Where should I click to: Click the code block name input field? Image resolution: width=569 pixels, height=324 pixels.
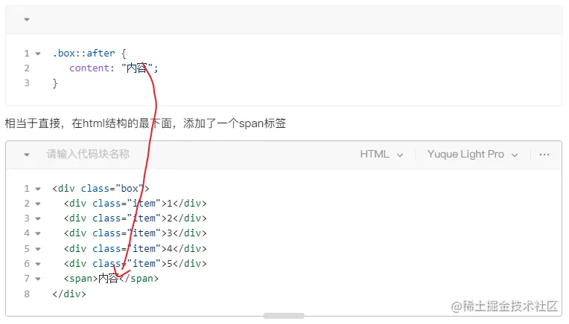tap(88, 155)
